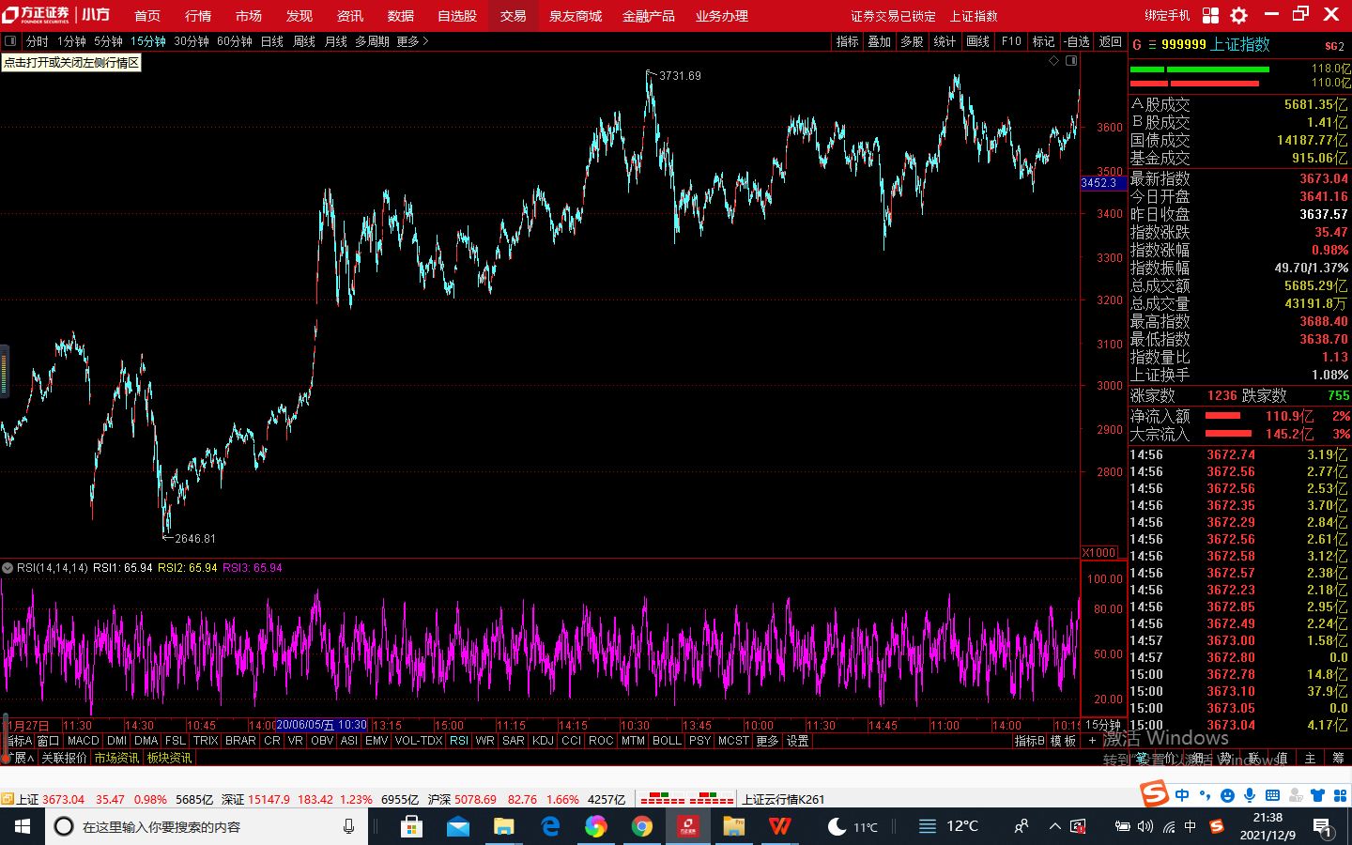1352x845 pixels.
Task: Open 资讯 menu
Action: point(350,16)
